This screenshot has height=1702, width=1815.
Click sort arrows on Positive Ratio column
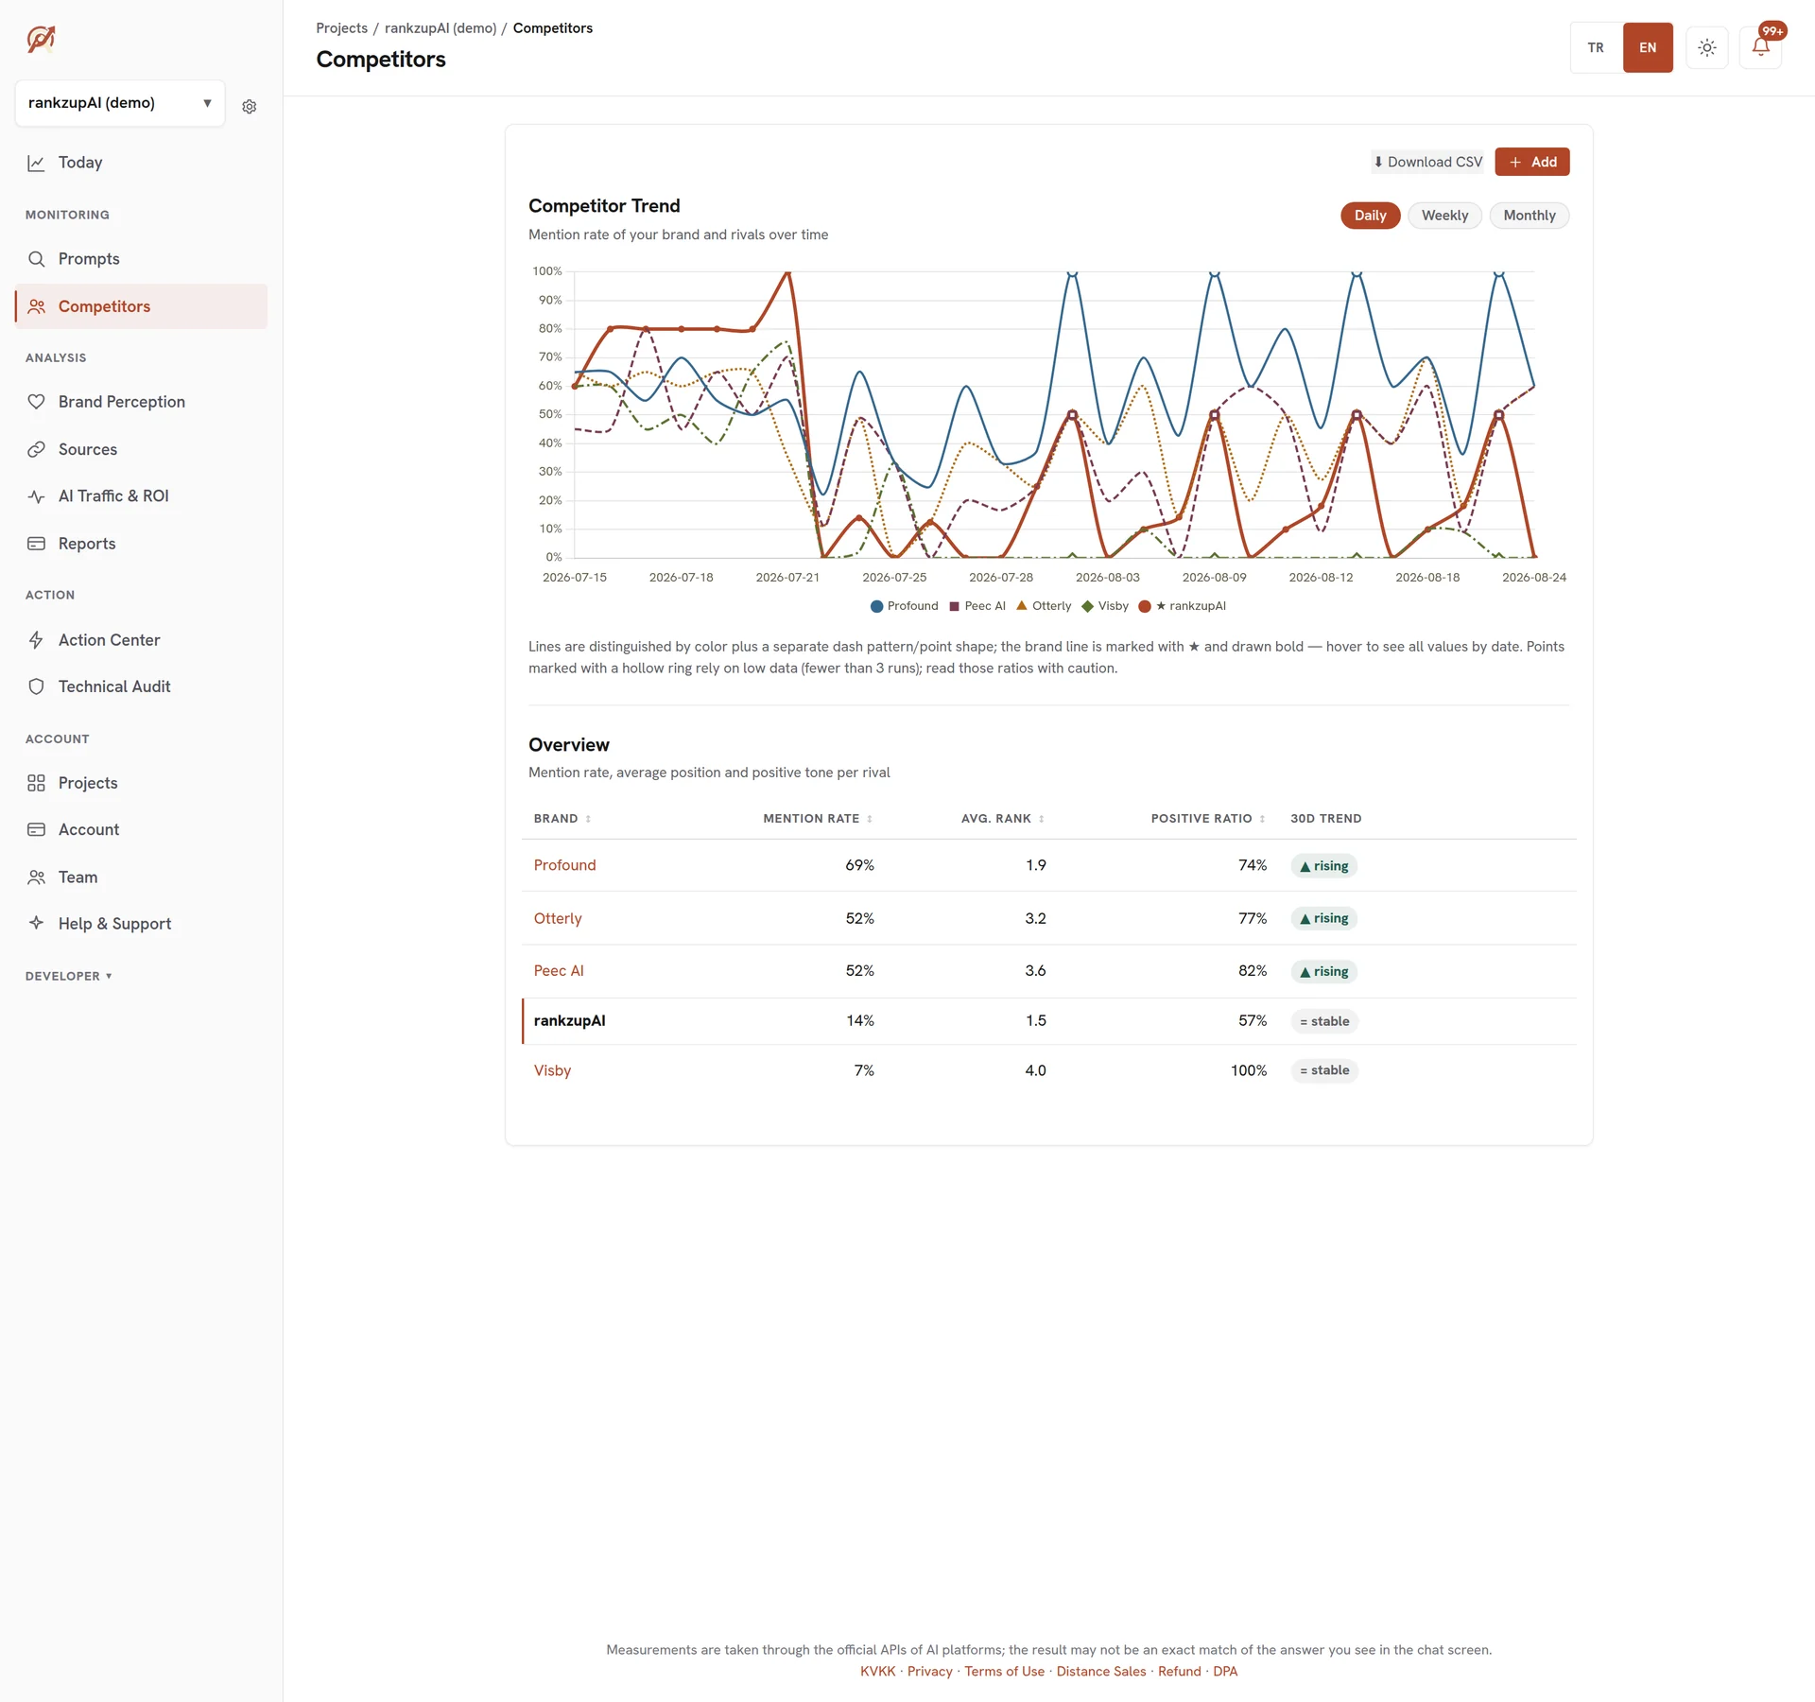1262,819
